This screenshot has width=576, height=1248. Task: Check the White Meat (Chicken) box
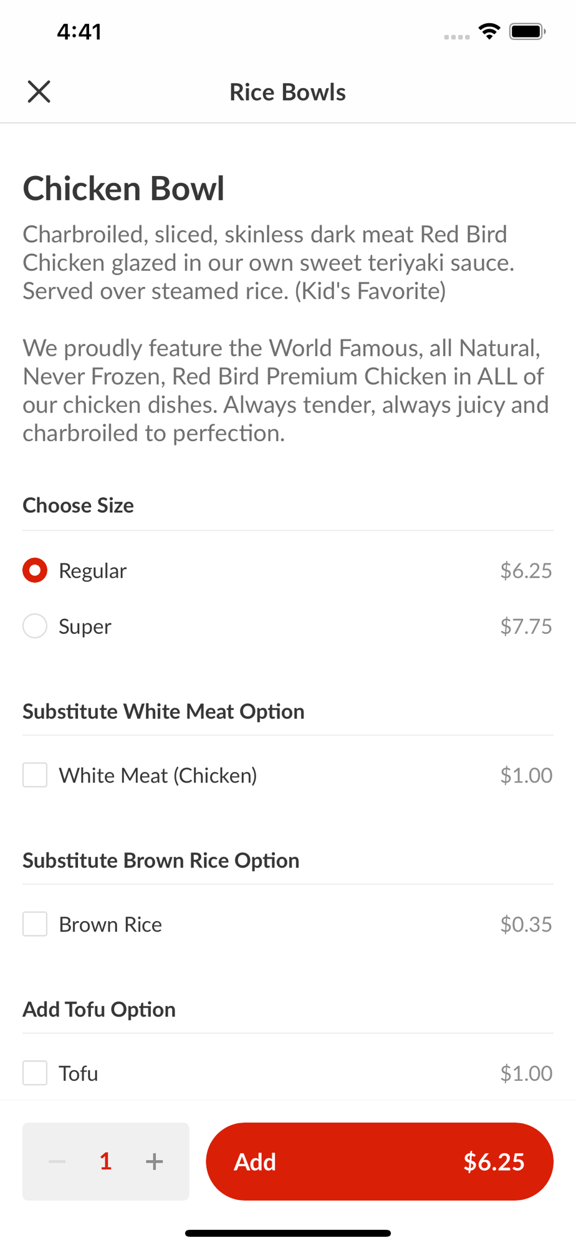(35, 775)
